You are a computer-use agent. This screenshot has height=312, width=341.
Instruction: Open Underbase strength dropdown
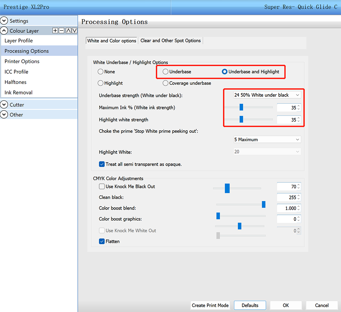click(x=267, y=95)
